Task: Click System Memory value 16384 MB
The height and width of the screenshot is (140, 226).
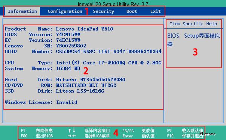Action: [x=68, y=68]
